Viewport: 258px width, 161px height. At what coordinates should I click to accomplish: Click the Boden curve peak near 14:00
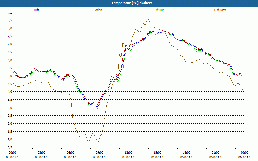tap(149, 19)
